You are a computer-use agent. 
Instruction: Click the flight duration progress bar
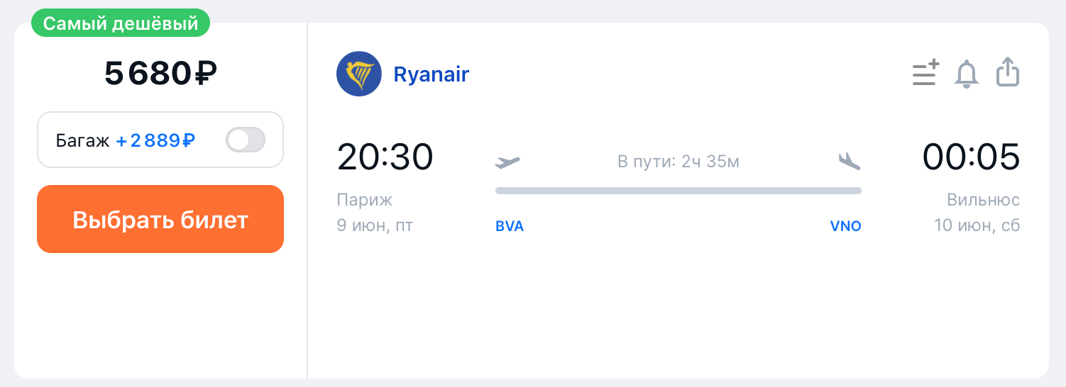tap(678, 191)
